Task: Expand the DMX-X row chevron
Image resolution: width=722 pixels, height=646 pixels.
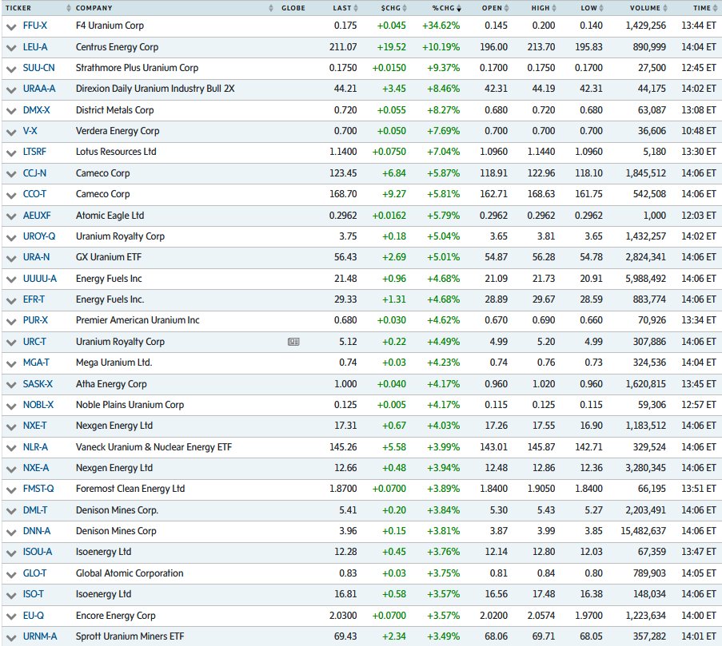Action: click(x=11, y=111)
